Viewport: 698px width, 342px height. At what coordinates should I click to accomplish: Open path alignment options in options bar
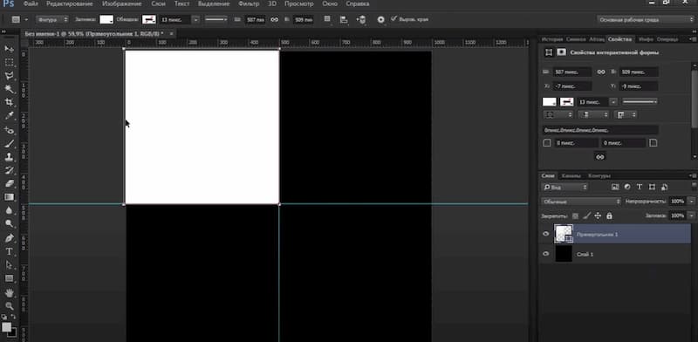coord(344,19)
